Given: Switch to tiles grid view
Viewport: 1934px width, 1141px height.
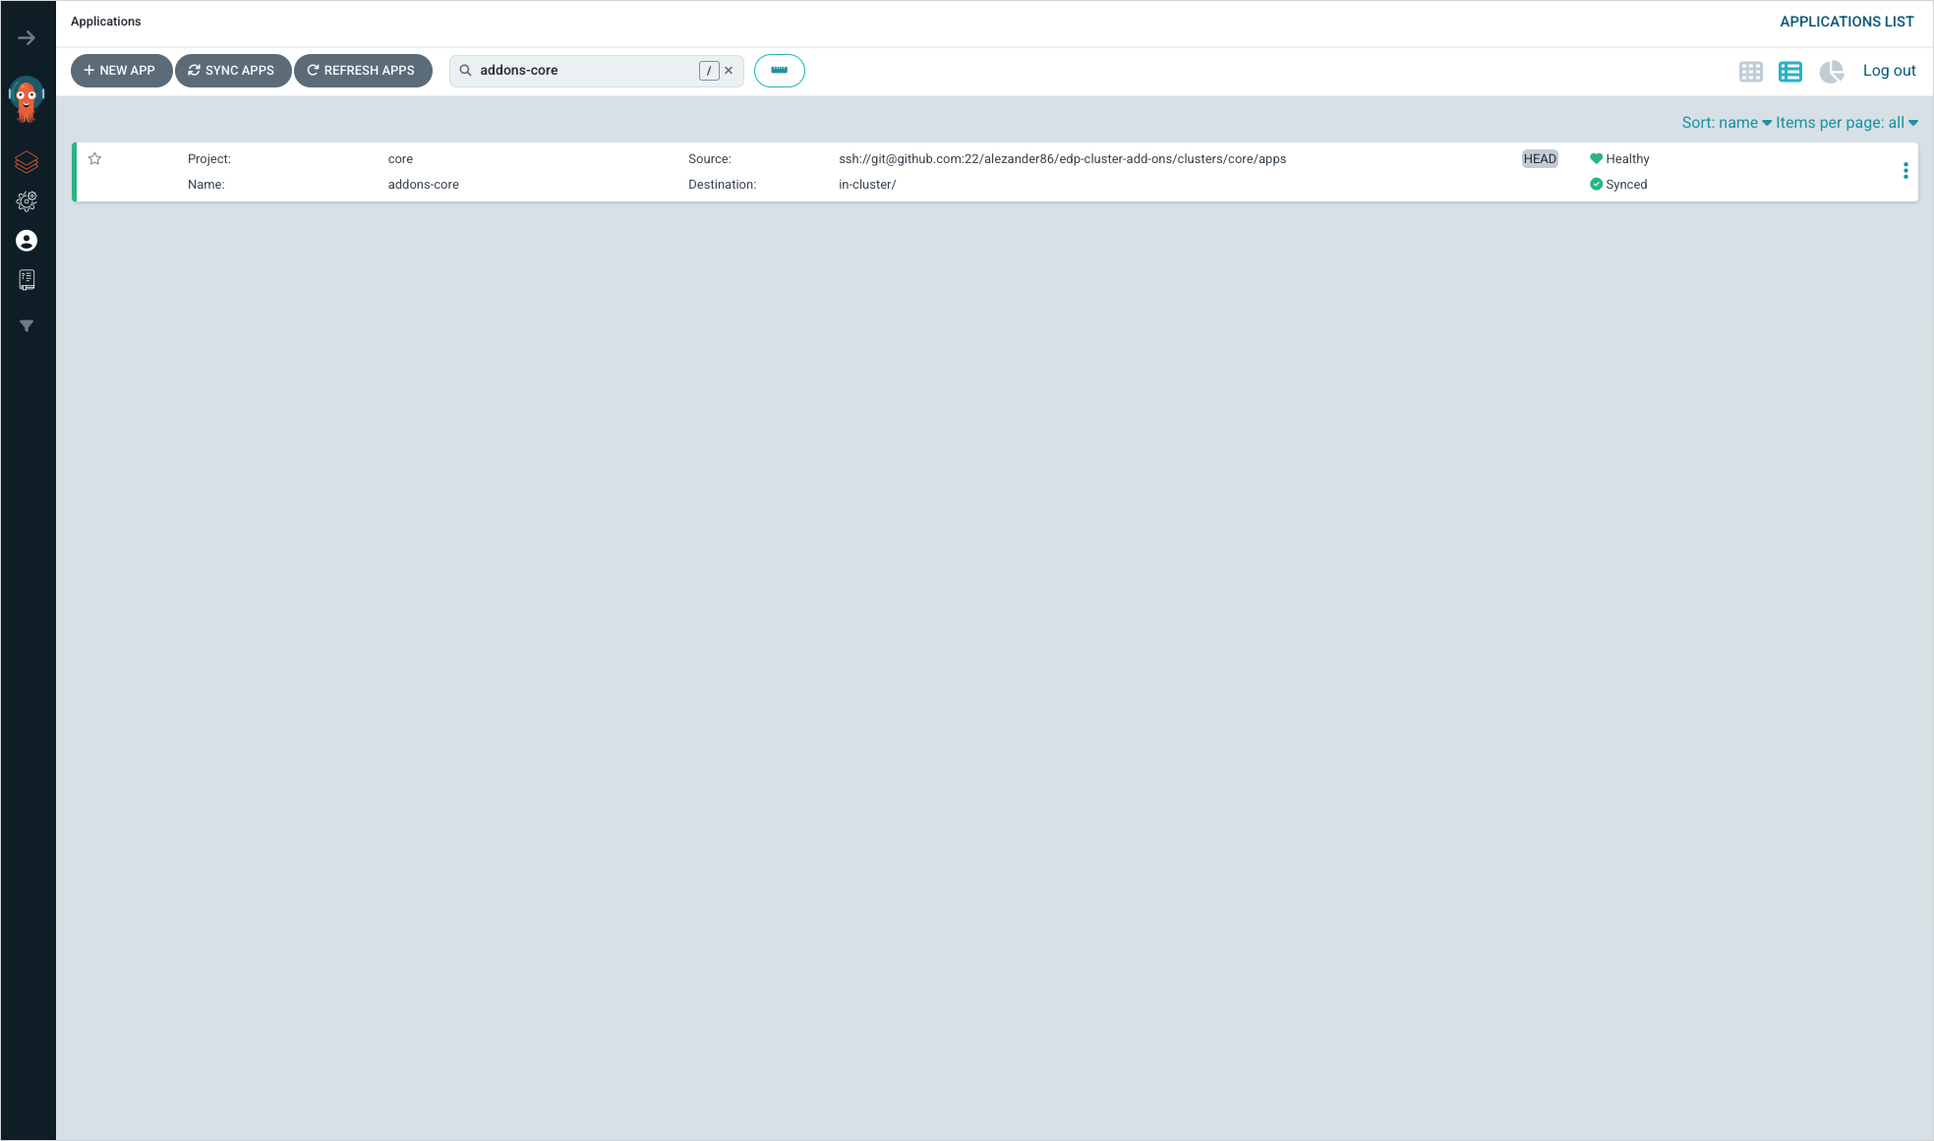Looking at the screenshot, I should coord(1750,71).
